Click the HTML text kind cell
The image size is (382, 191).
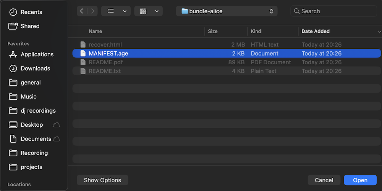(x=265, y=45)
